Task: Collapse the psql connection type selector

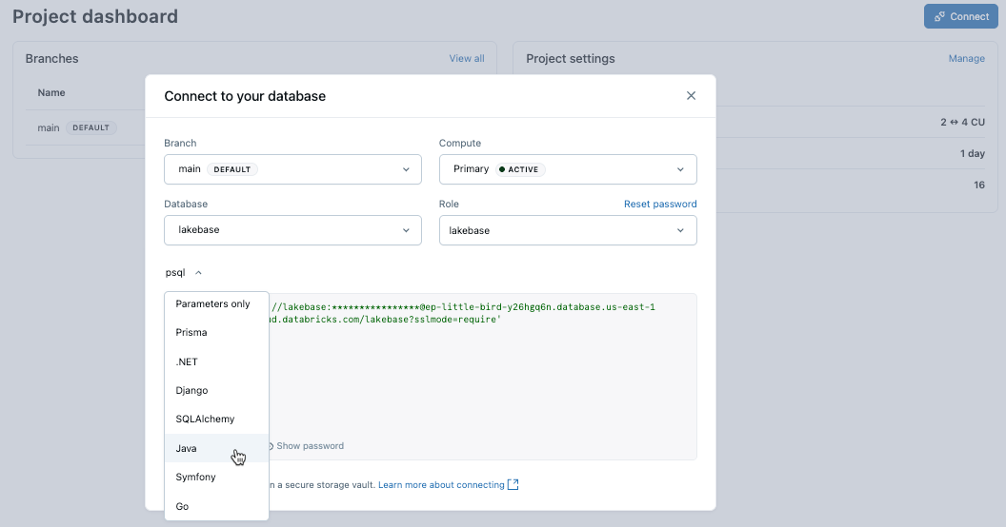Action: tap(184, 273)
